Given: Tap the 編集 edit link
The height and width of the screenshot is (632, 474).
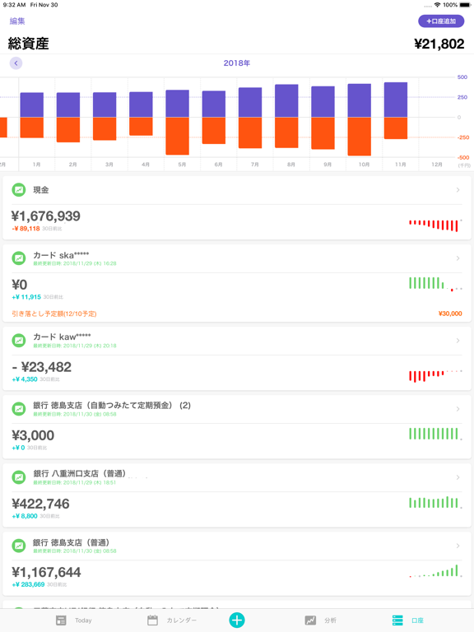Looking at the screenshot, I should click(x=17, y=21).
